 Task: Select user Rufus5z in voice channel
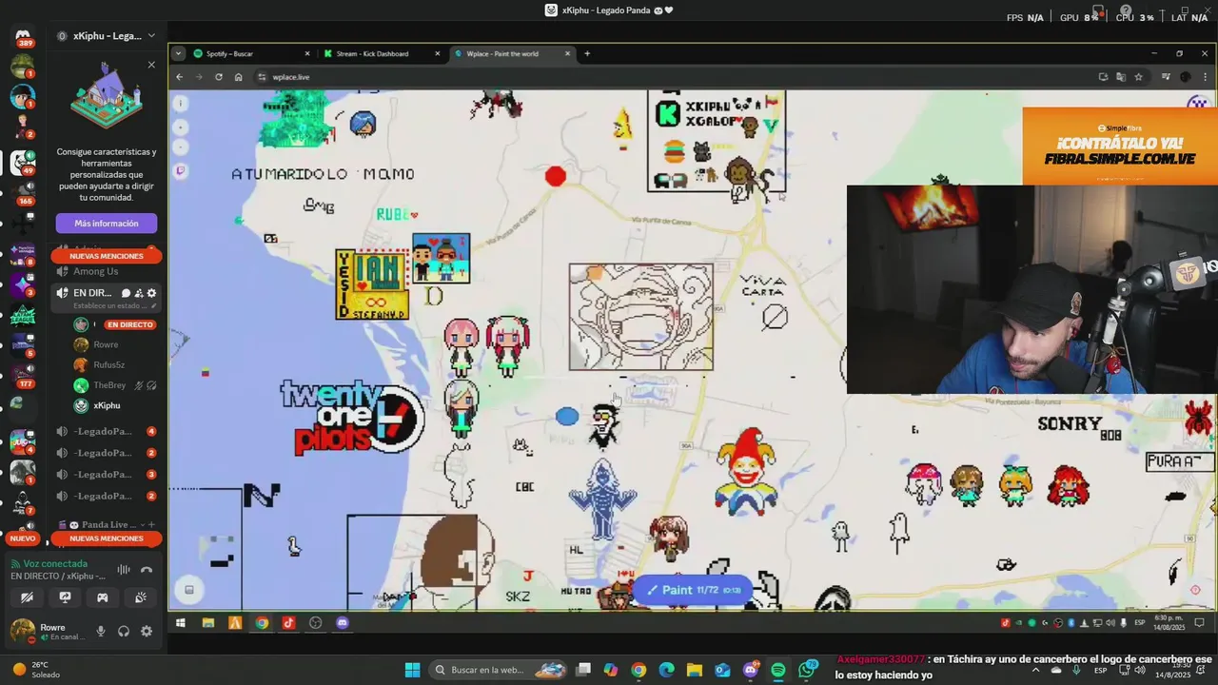(108, 364)
